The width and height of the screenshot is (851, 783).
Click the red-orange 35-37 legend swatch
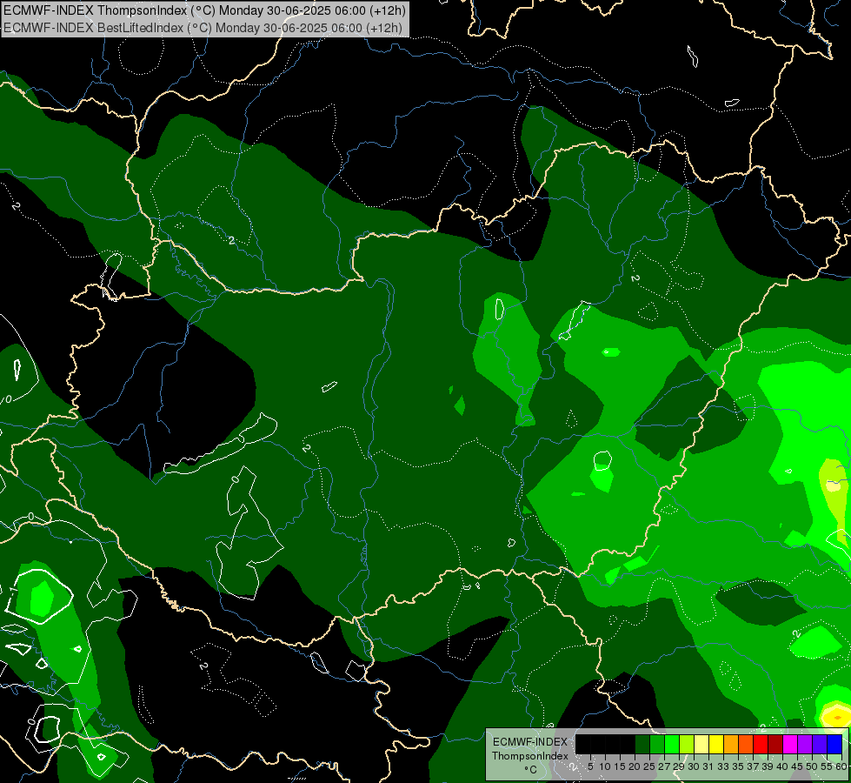tap(746, 744)
